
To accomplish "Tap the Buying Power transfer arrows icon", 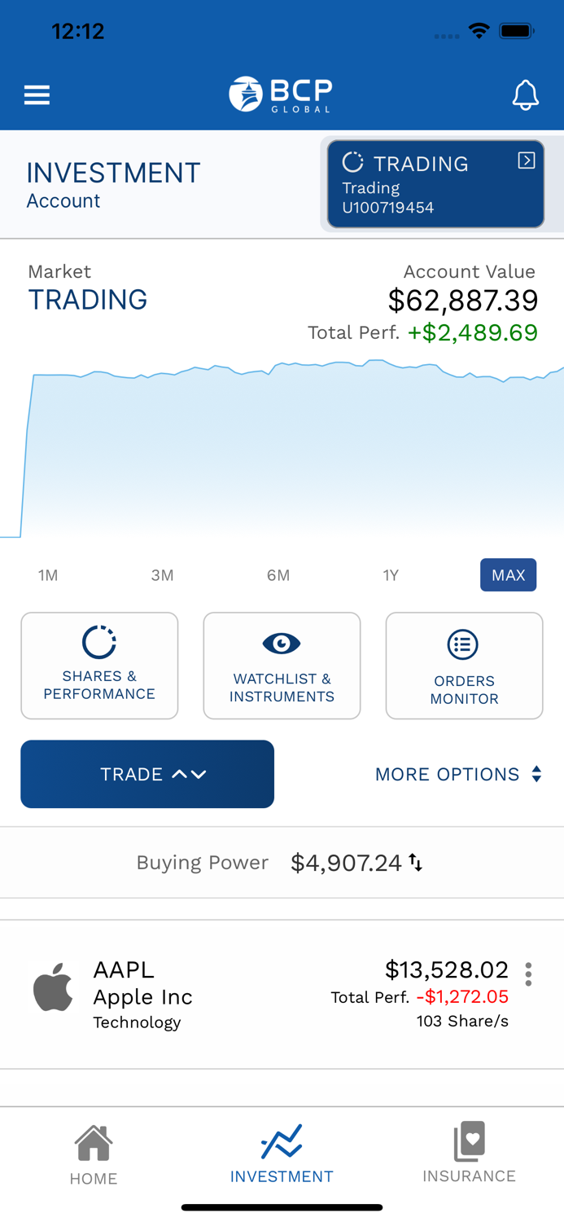I will [x=418, y=862].
